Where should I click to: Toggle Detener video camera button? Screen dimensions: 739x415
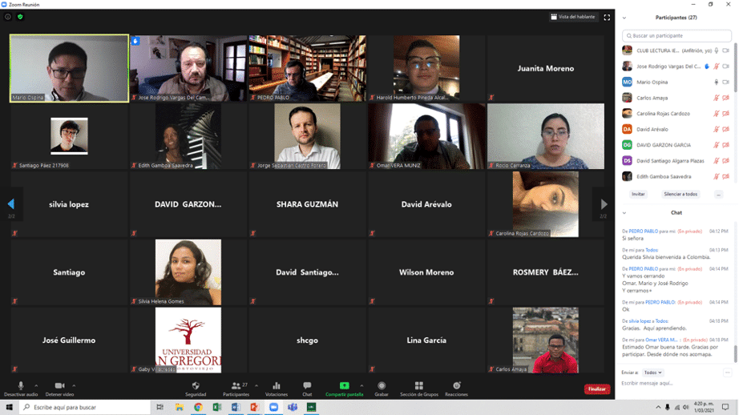(x=59, y=389)
